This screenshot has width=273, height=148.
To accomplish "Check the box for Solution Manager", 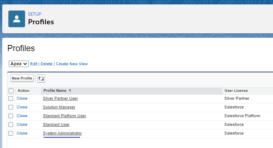I will click(11, 107).
